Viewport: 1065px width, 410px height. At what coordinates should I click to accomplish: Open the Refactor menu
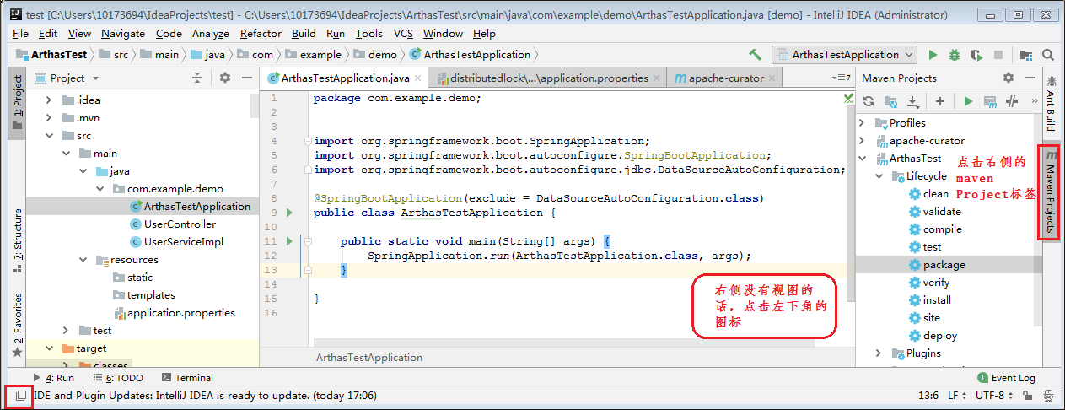(261, 33)
